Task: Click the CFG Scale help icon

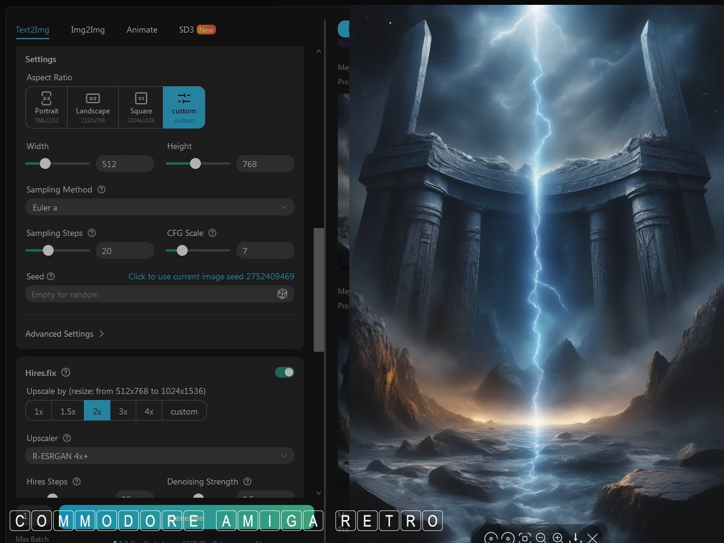Action: click(x=212, y=233)
